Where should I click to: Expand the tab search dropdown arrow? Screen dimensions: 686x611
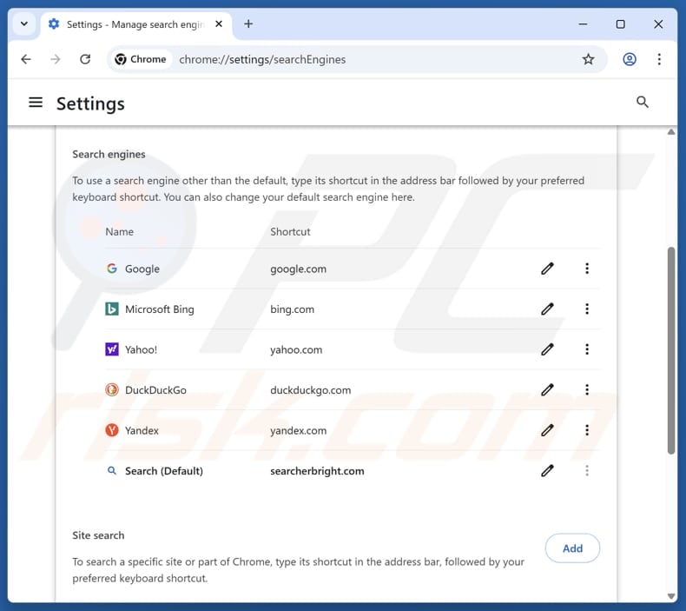24,23
